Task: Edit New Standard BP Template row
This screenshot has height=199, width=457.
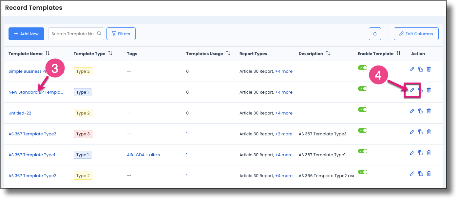Action: [x=412, y=90]
